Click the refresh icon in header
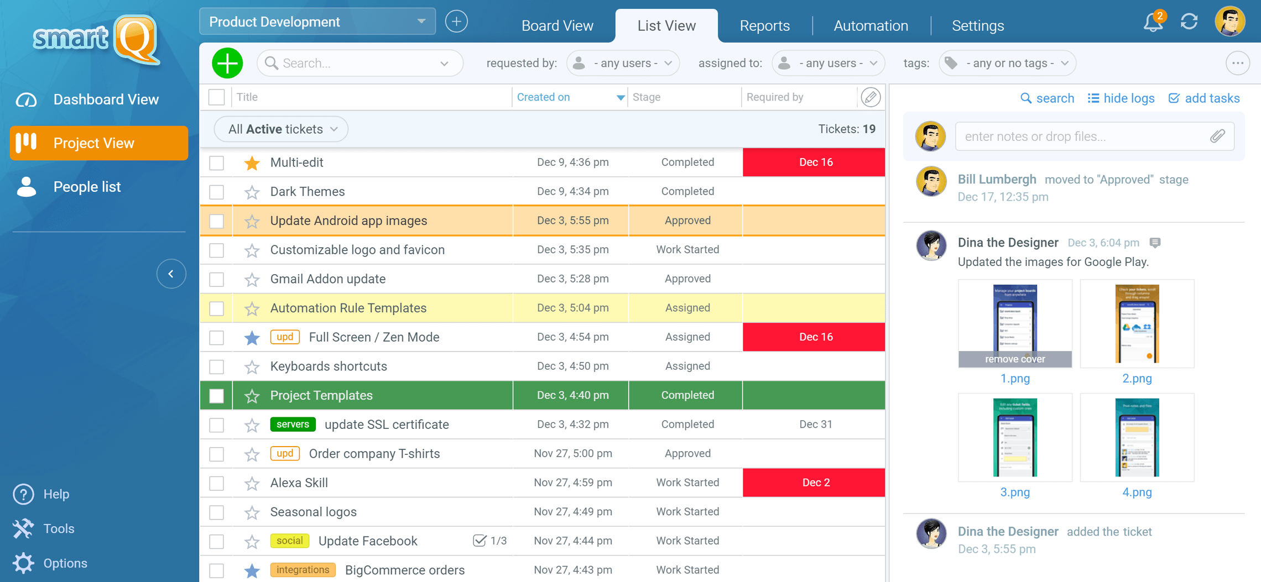This screenshot has height=582, width=1261. tap(1189, 22)
